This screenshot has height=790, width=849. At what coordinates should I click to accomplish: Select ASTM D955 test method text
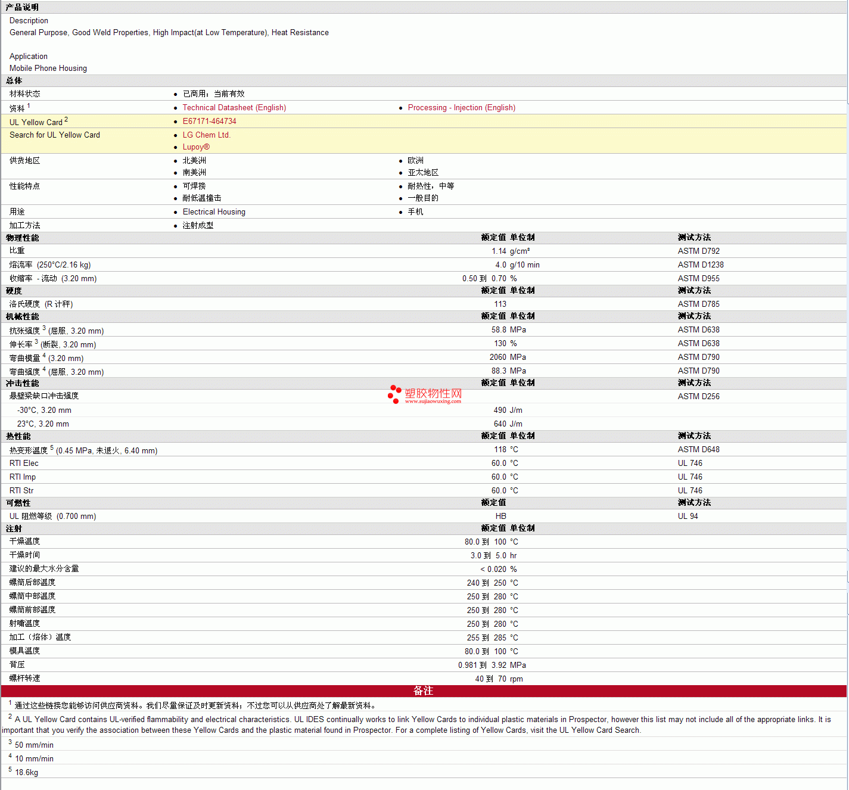click(698, 279)
